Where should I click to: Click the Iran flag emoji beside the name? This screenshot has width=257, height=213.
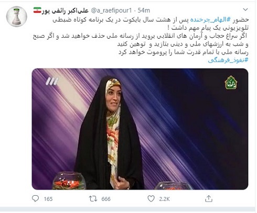[37, 10]
